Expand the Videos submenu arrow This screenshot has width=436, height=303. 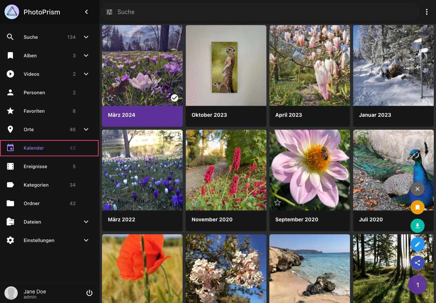coord(86,74)
